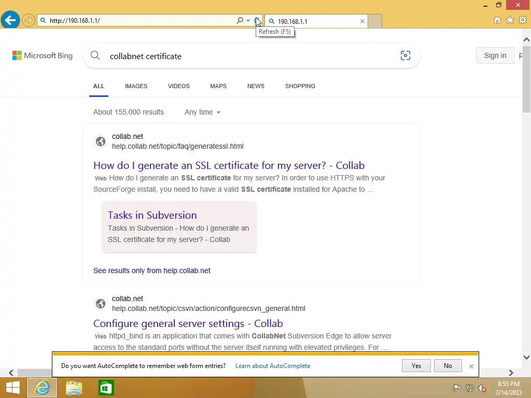Click the Bing search magnifier icon

[95, 55]
